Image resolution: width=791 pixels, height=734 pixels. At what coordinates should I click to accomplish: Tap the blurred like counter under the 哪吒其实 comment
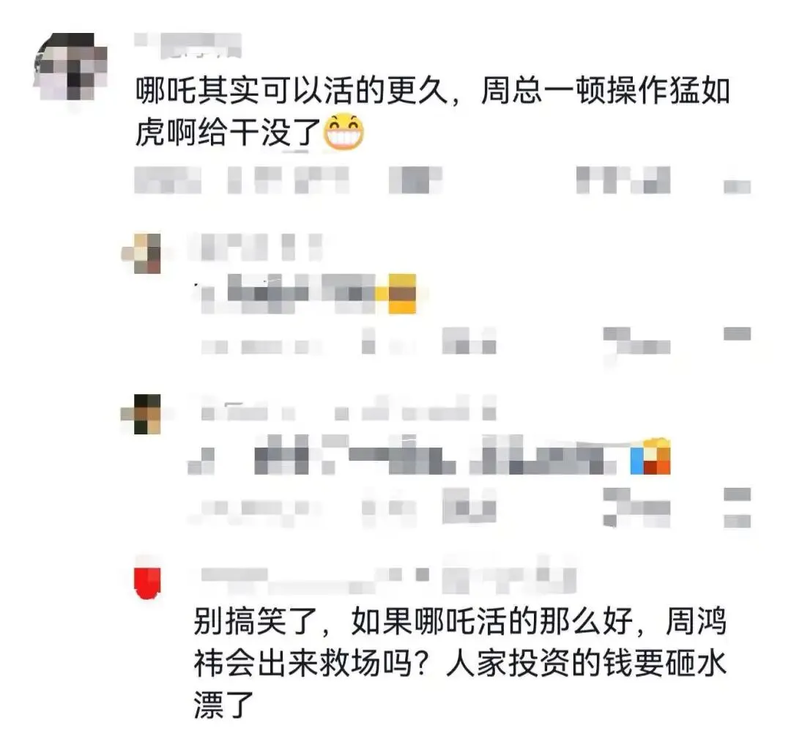click(x=623, y=180)
